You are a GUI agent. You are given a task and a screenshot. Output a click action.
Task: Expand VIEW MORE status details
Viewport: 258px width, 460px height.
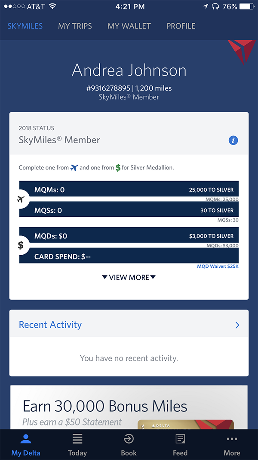pyautogui.click(x=129, y=277)
